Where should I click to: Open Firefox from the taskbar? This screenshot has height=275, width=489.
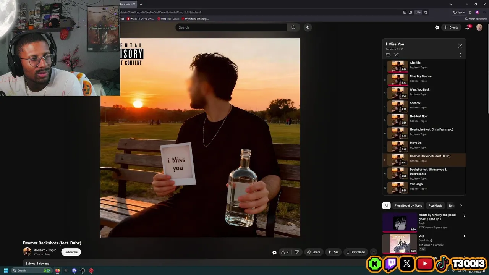coord(57,270)
